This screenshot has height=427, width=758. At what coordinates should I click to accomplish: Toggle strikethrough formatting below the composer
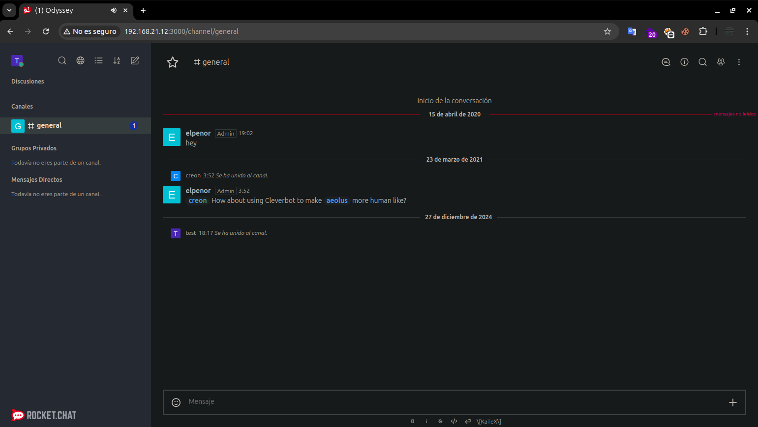(x=440, y=421)
